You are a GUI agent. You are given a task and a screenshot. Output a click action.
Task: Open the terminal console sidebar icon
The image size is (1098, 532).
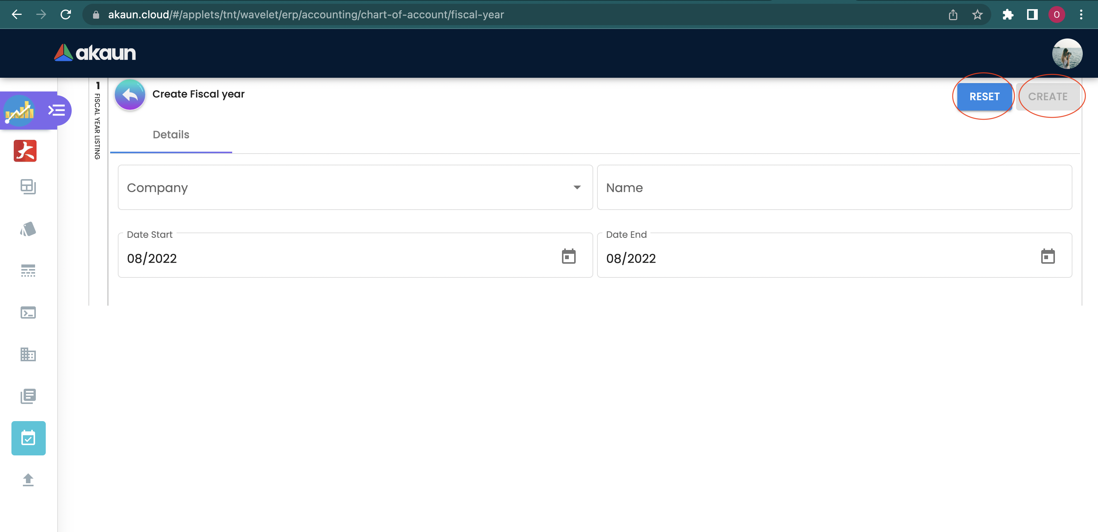(28, 312)
